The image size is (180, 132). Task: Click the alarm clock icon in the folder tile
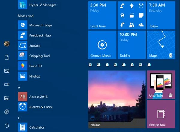point(141,6)
